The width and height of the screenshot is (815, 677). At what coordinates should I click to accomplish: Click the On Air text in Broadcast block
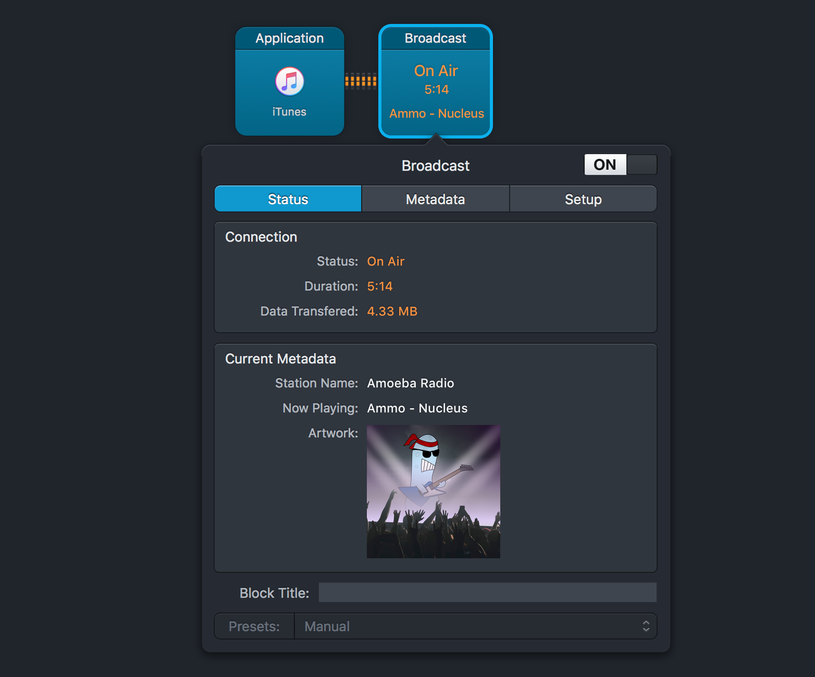436,71
